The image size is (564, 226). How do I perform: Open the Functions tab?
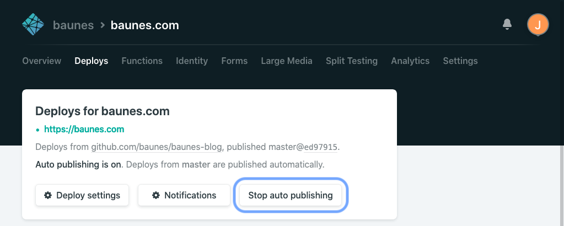(142, 61)
